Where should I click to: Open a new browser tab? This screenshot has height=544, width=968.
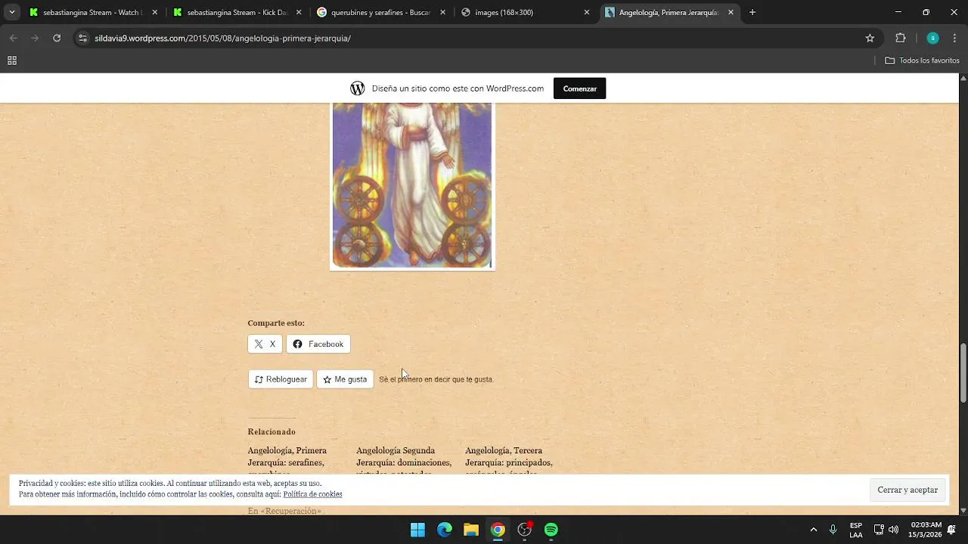tap(752, 12)
